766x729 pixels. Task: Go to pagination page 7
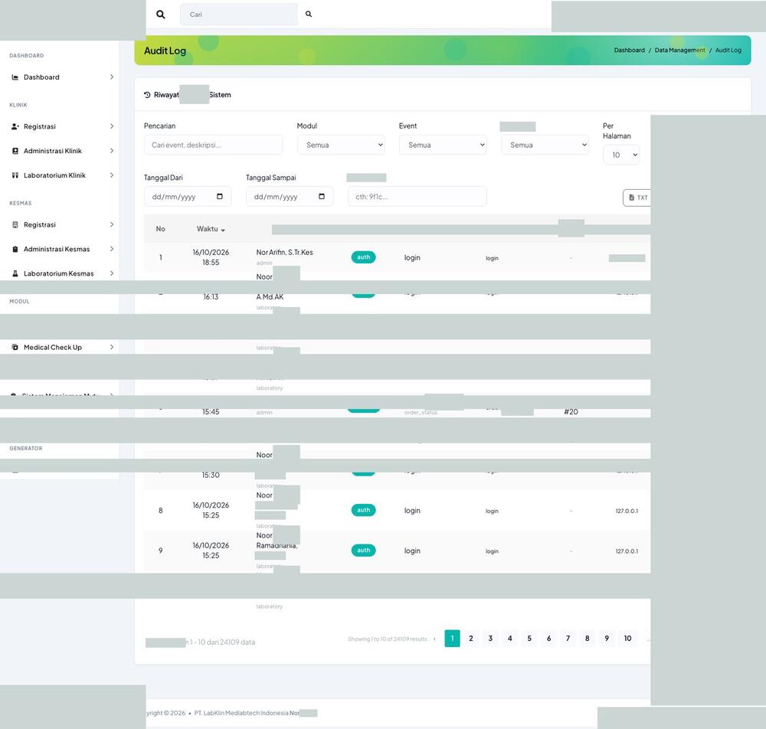(568, 638)
